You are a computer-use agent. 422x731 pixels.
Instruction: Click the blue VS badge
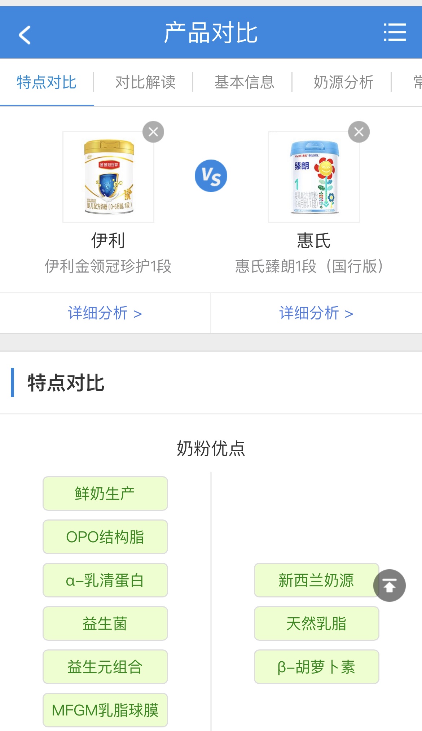211,176
